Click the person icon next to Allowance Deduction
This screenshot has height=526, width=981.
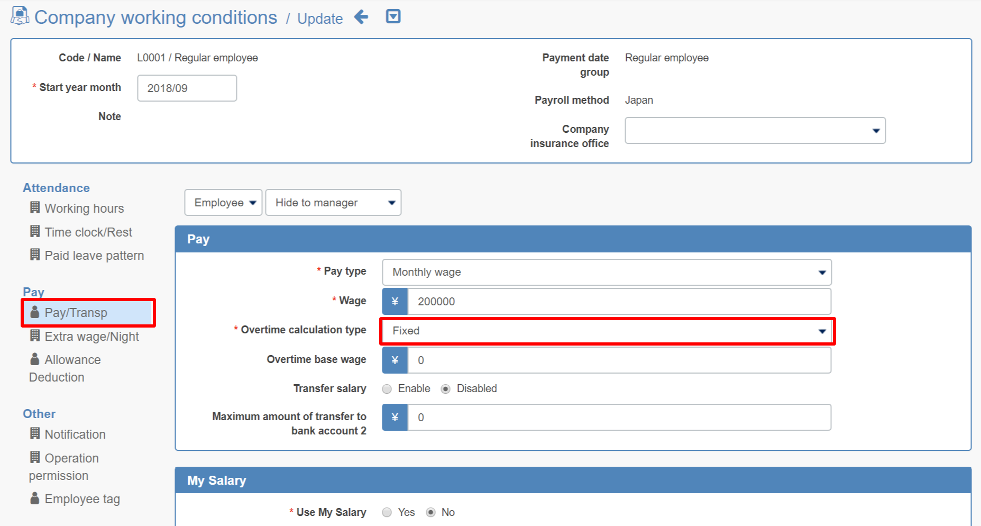34,359
